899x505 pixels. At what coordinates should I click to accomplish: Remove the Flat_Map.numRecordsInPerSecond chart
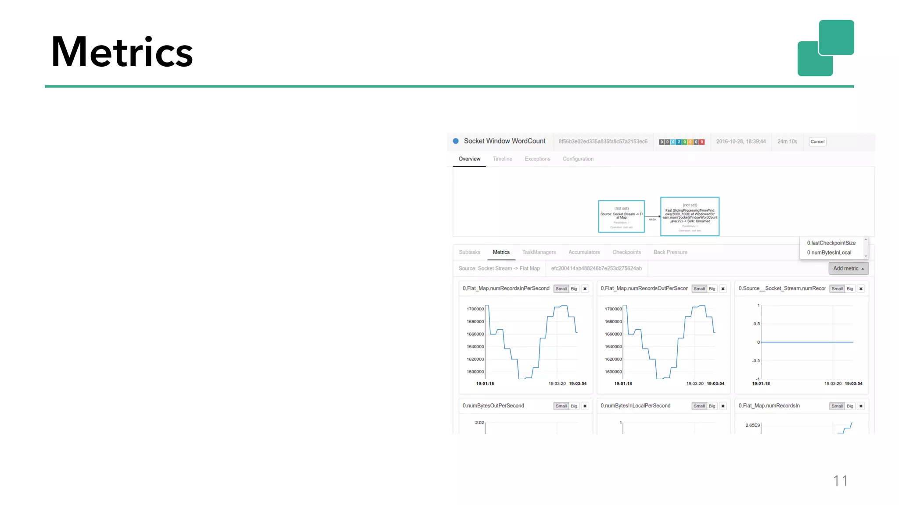point(585,289)
